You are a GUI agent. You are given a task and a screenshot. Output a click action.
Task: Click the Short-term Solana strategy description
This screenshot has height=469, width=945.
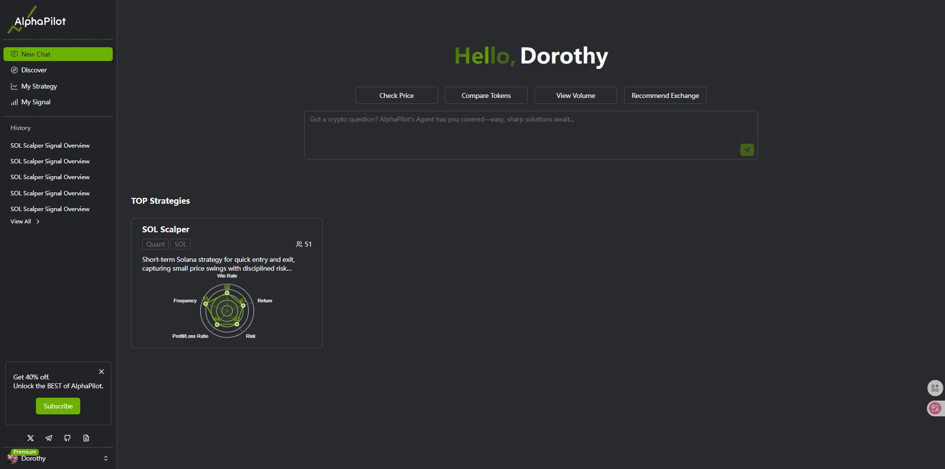coord(219,264)
